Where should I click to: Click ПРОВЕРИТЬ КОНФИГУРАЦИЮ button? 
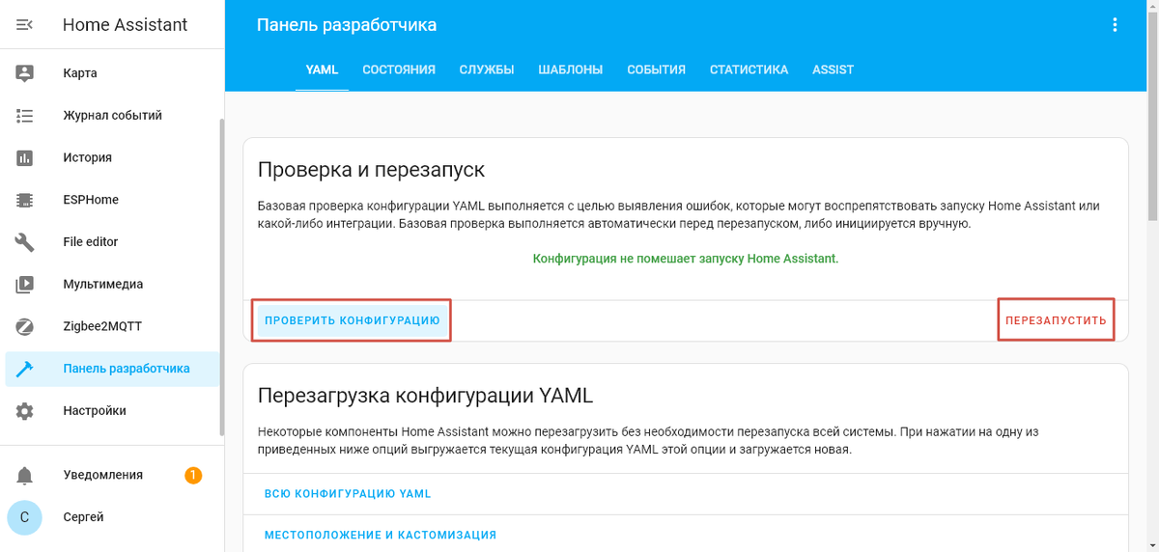(x=353, y=320)
